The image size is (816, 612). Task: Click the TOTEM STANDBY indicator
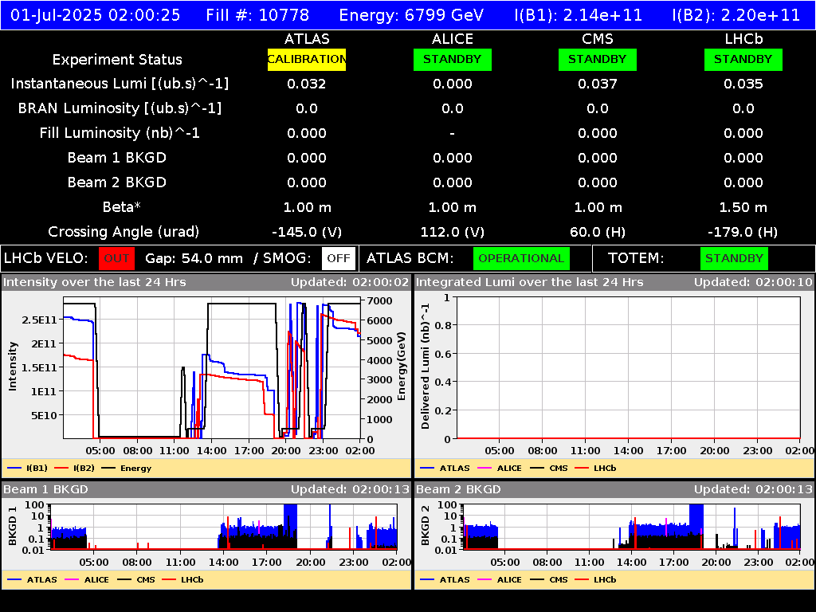tap(734, 259)
